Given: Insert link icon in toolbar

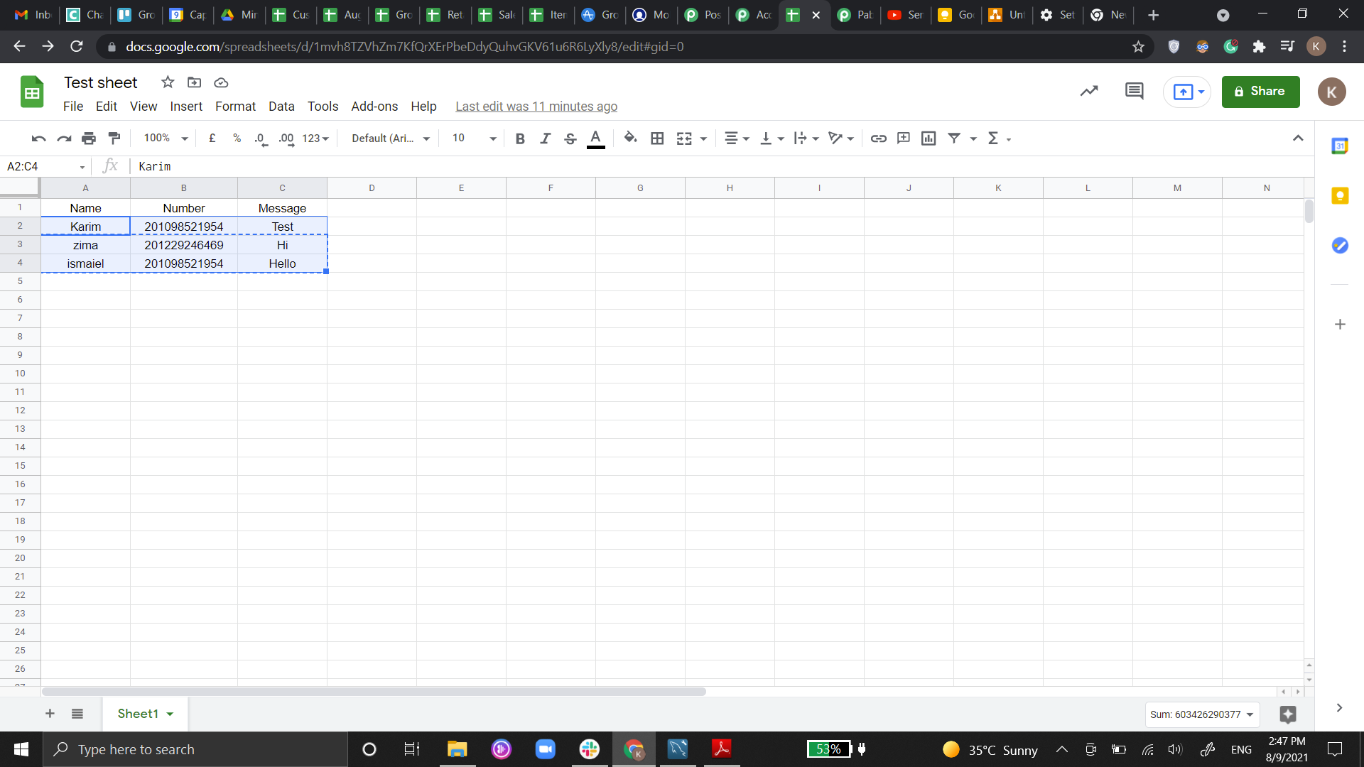Looking at the screenshot, I should coord(878,138).
